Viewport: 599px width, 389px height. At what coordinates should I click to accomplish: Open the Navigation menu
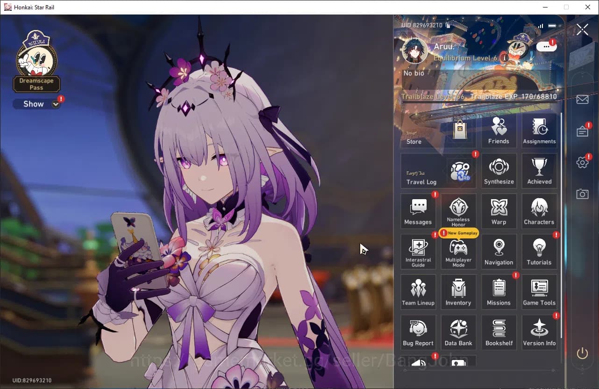click(x=499, y=252)
